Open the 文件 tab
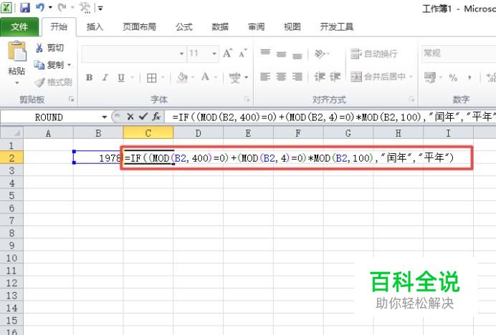The height and width of the screenshot is (335, 496). 19,27
